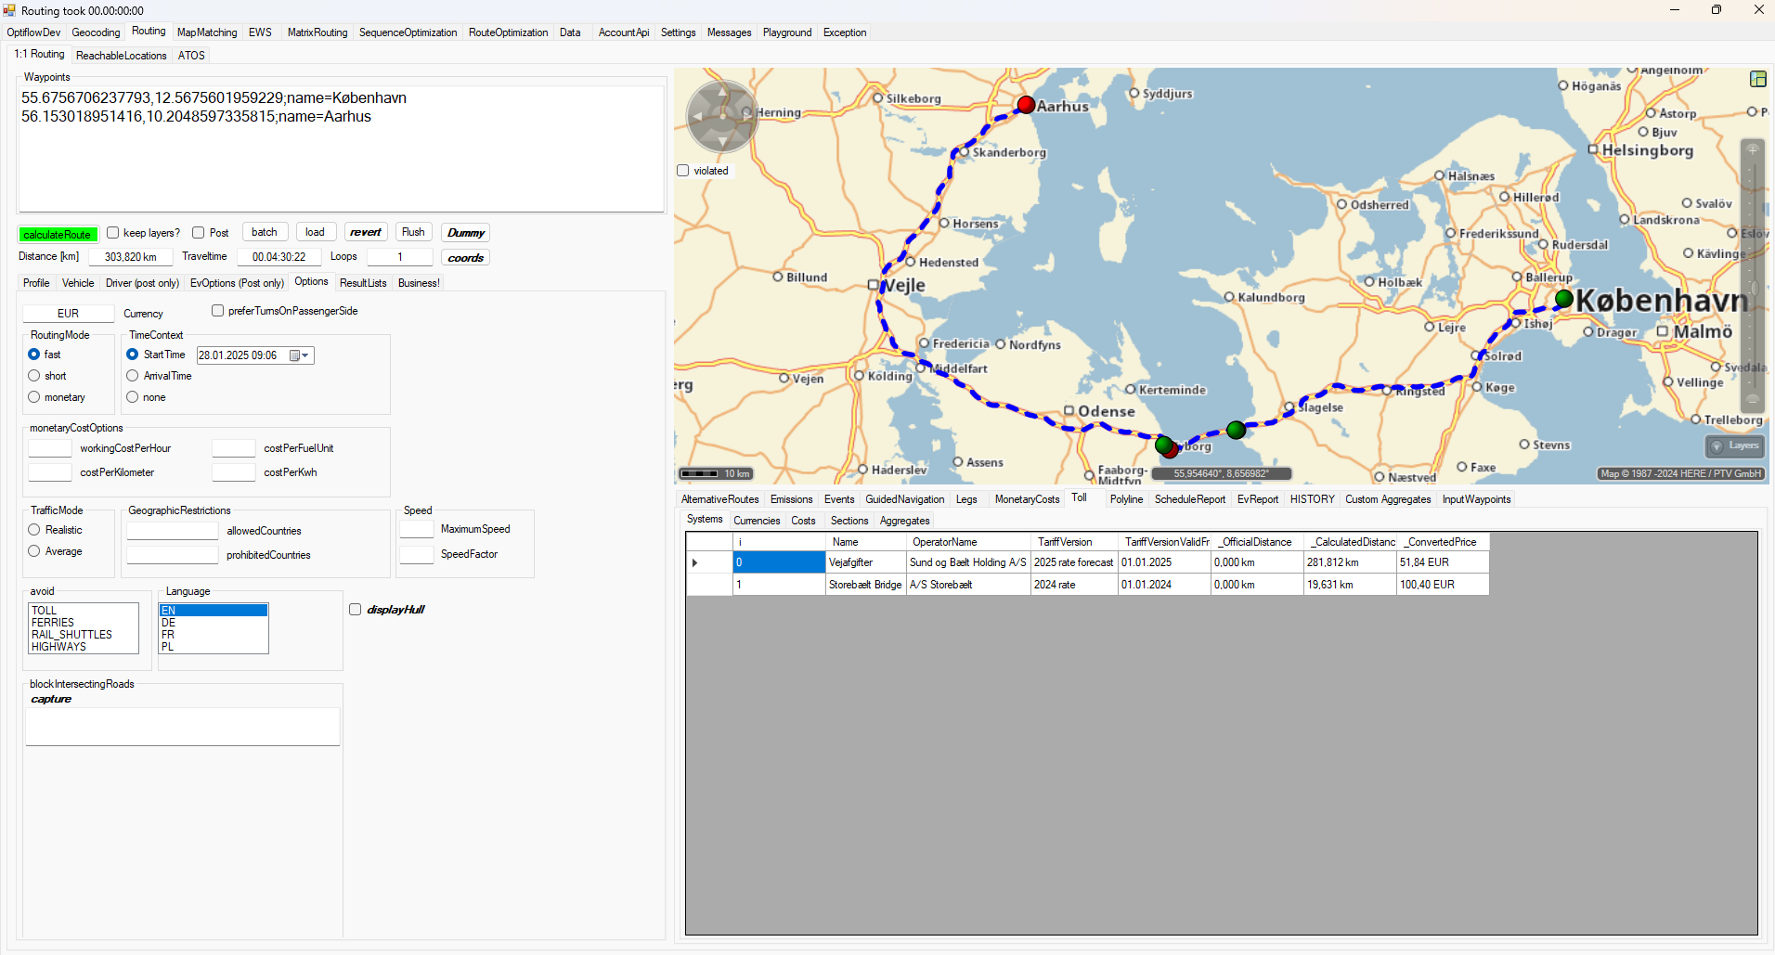The image size is (1775, 955).
Task: Open the MatrixRouting menu tab
Action: (317, 32)
